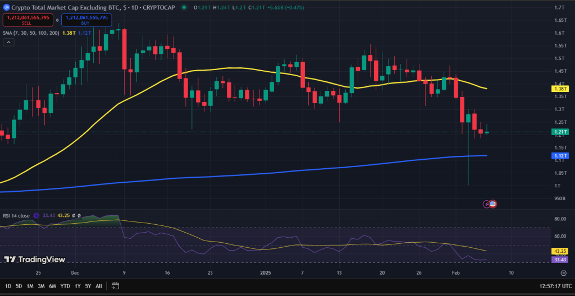
Task: Open the Go to date calendar icon
Action: pyautogui.click(x=115, y=286)
